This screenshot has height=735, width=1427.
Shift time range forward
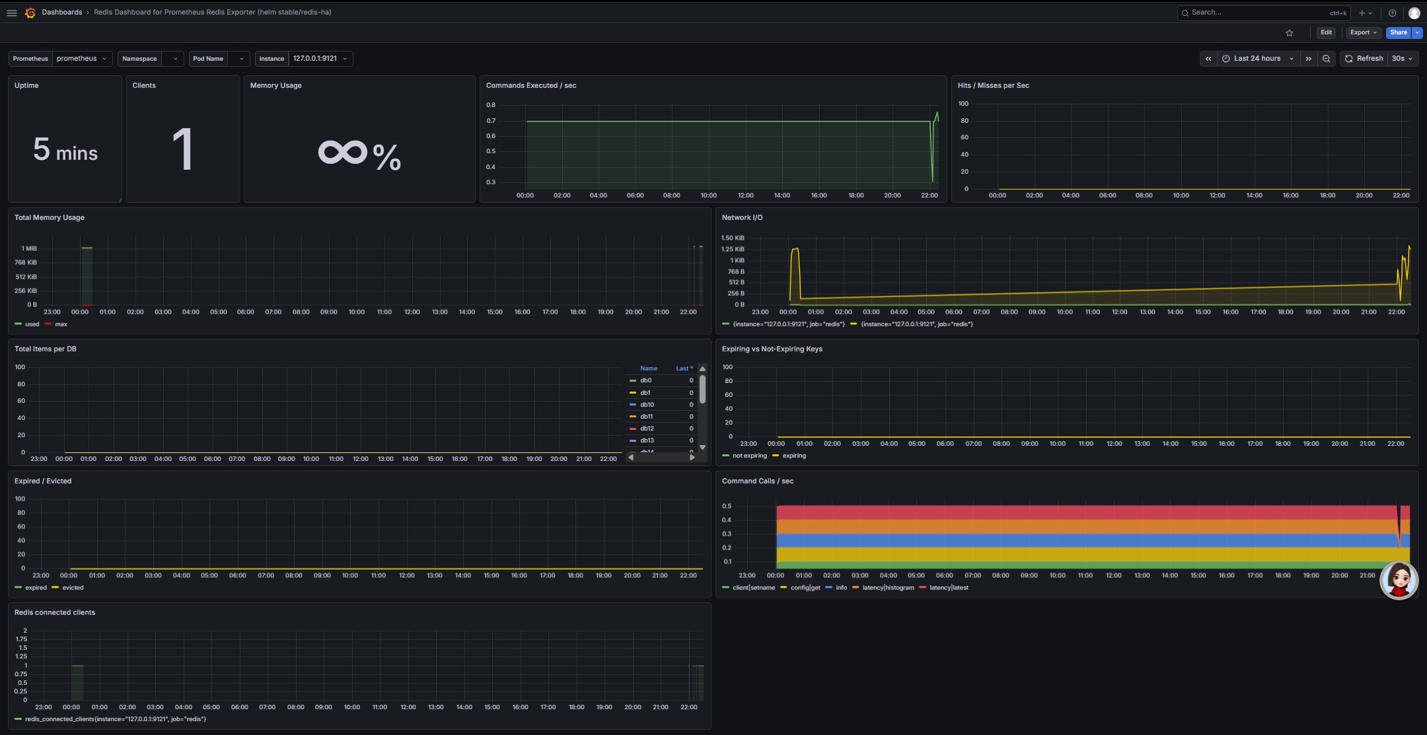point(1308,59)
